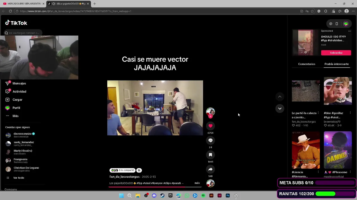Click the TikTok logo

coord(16,23)
